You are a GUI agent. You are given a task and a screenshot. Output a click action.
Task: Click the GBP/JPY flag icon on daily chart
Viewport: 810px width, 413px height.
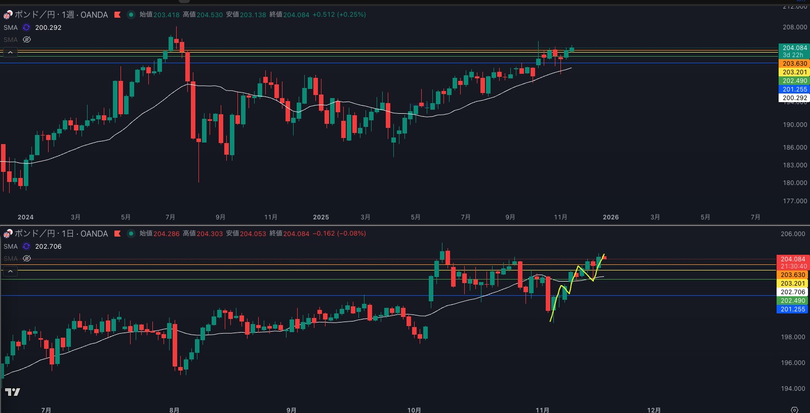(8, 234)
